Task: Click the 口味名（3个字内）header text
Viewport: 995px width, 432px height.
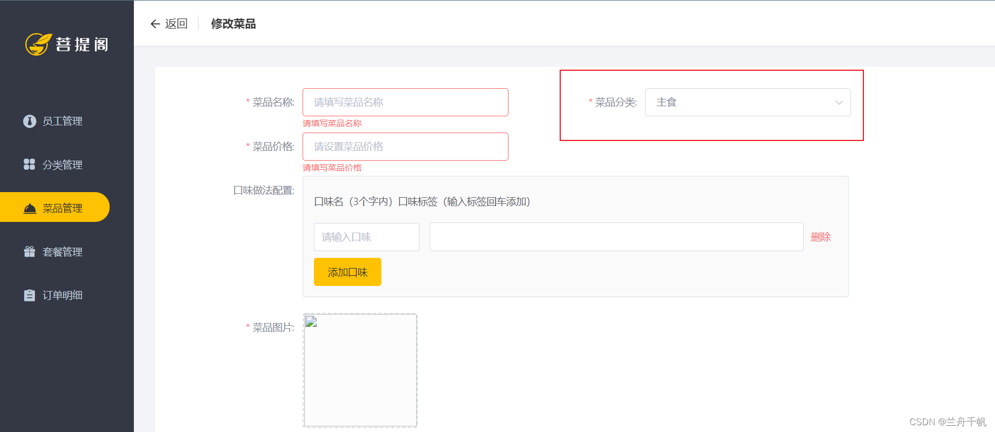Action: (354, 202)
